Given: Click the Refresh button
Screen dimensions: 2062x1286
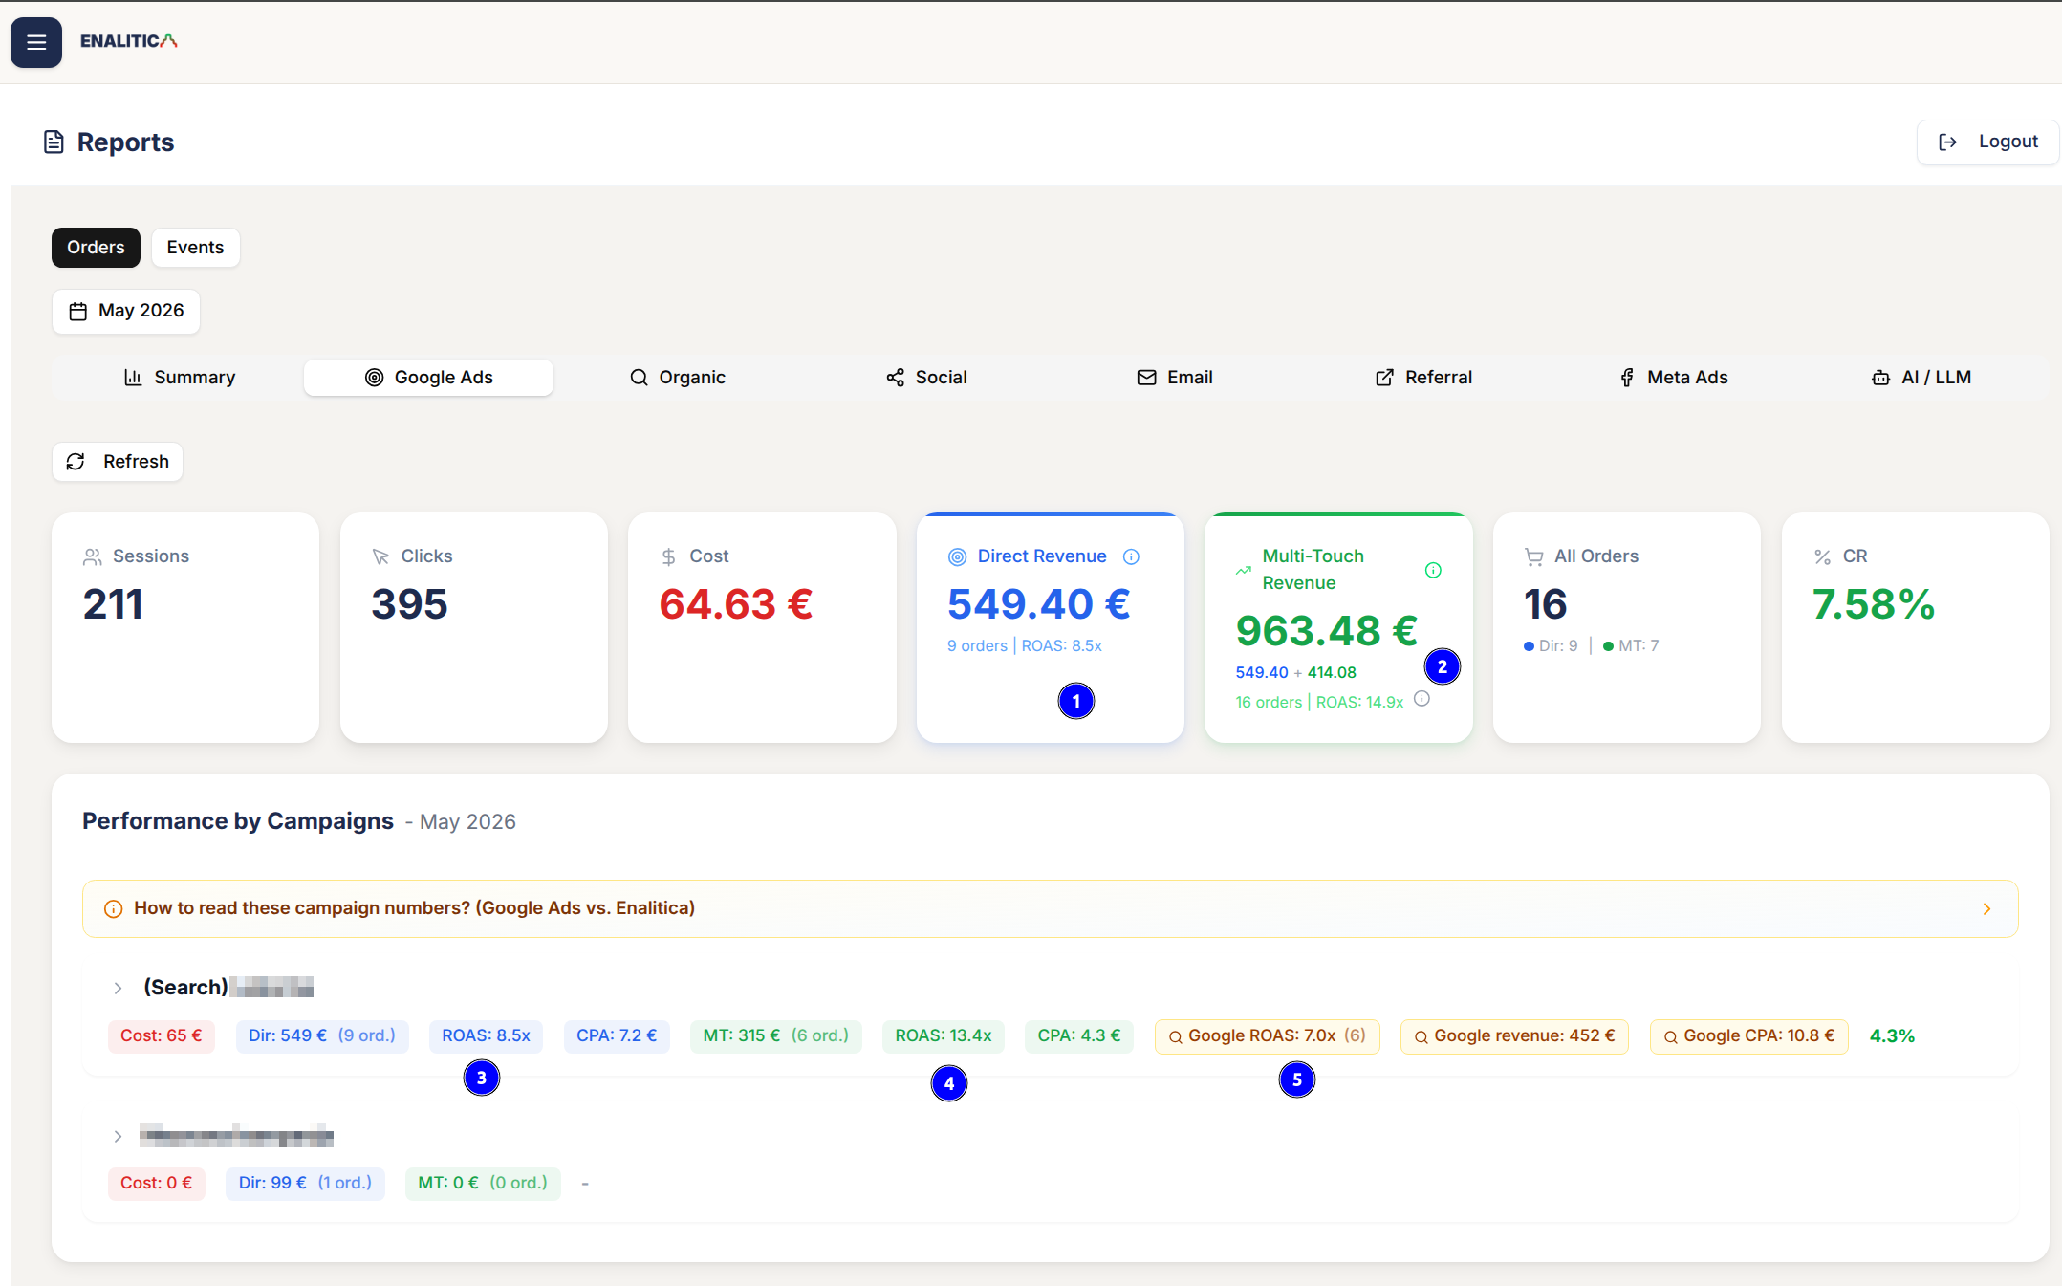Looking at the screenshot, I should pos(118,462).
